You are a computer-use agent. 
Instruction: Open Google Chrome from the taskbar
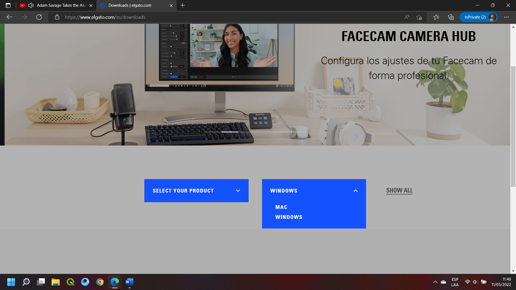click(x=100, y=282)
